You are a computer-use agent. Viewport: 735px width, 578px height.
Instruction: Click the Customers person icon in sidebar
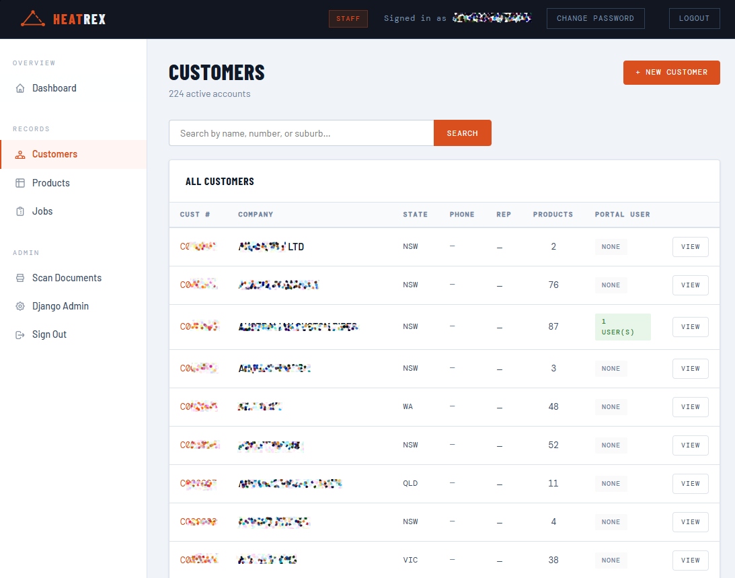20,154
